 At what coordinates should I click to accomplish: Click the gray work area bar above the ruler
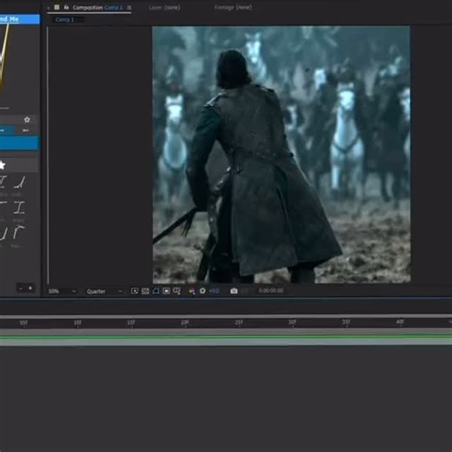click(226, 316)
